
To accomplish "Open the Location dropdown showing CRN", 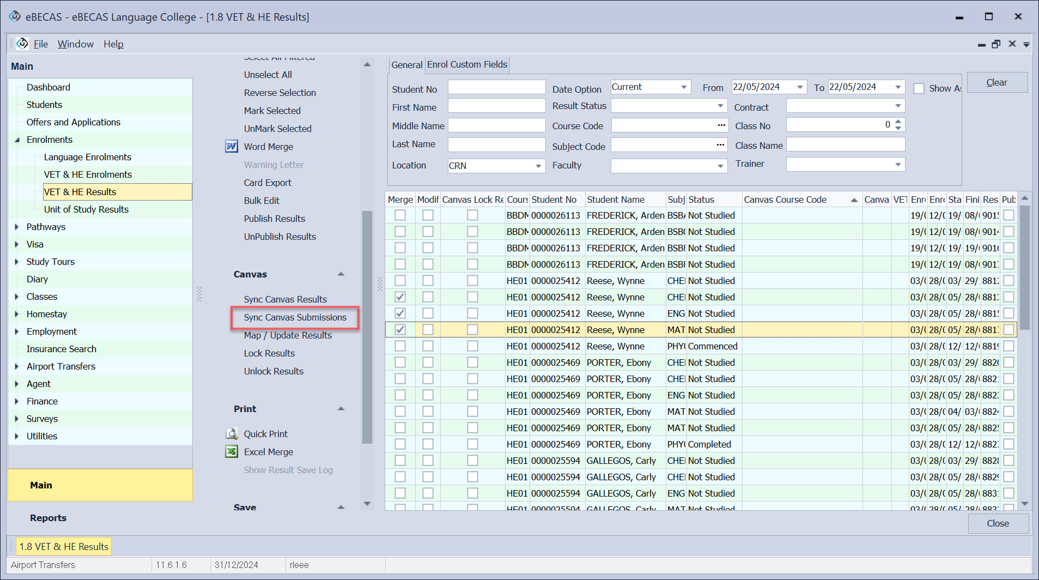I will (x=538, y=166).
